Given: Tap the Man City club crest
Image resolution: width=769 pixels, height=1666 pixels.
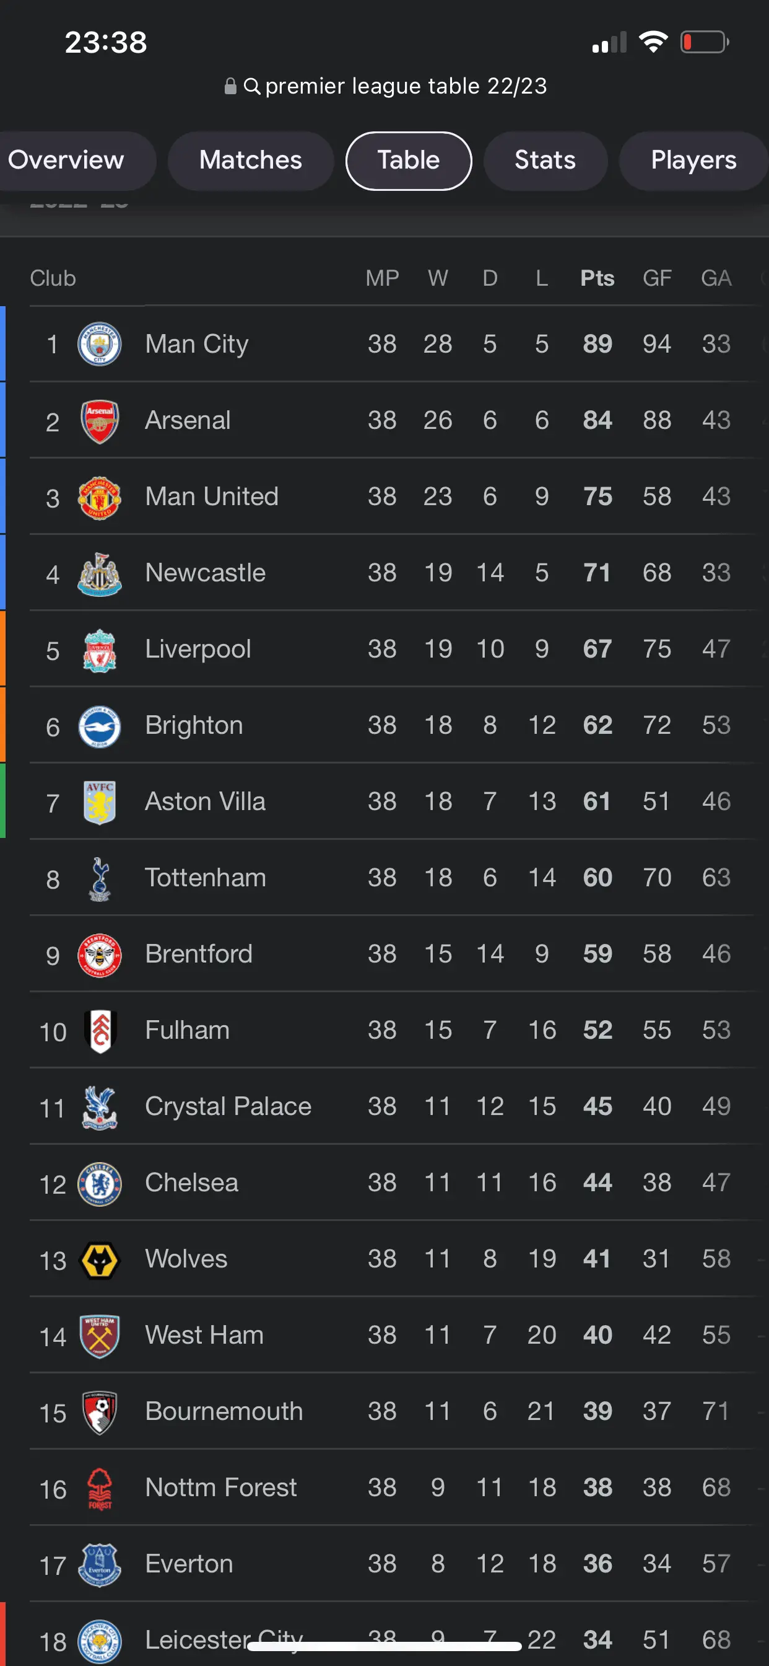Looking at the screenshot, I should tap(99, 343).
